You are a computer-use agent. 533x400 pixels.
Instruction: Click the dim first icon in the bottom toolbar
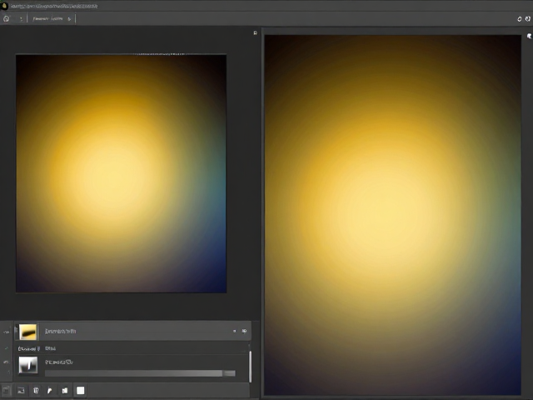7,391
